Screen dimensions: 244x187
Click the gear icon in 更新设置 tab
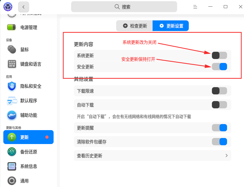162,26
